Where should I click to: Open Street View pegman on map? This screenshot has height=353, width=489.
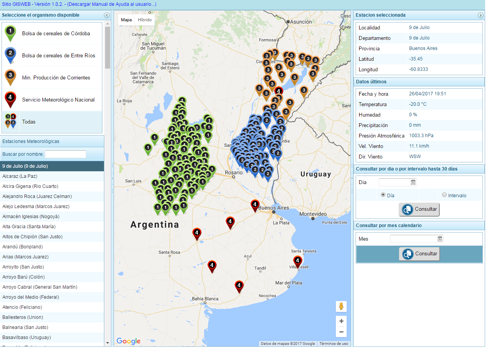pos(341,307)
